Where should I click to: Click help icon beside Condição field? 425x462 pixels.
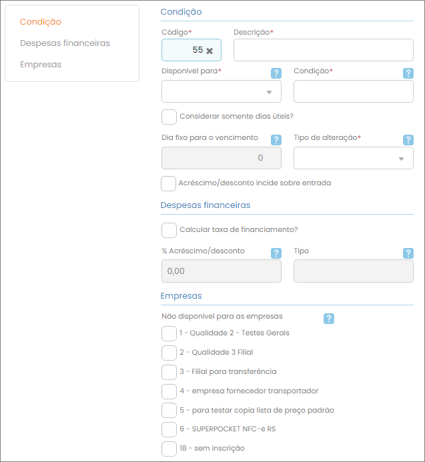pos(408,73)
